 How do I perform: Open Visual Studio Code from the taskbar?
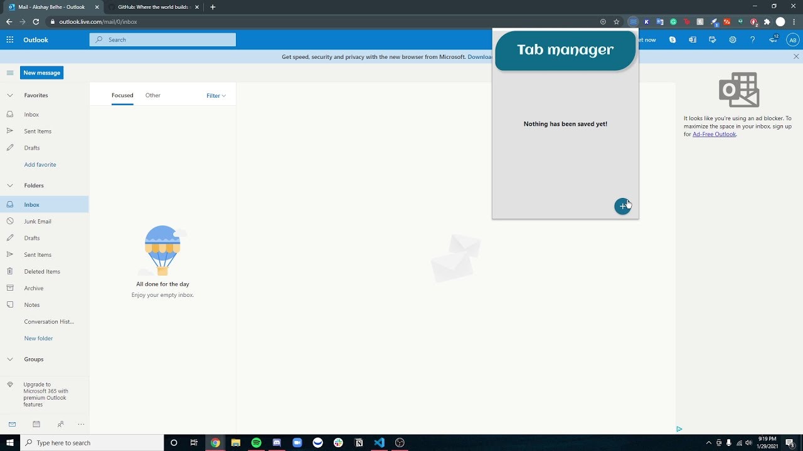pos(379,443)
